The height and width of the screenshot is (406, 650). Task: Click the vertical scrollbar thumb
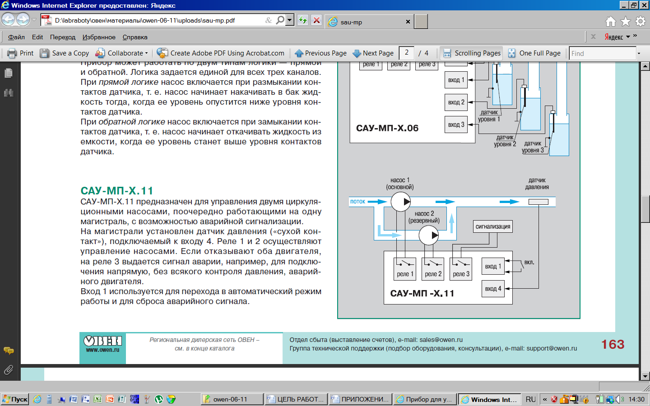point(645,208)
